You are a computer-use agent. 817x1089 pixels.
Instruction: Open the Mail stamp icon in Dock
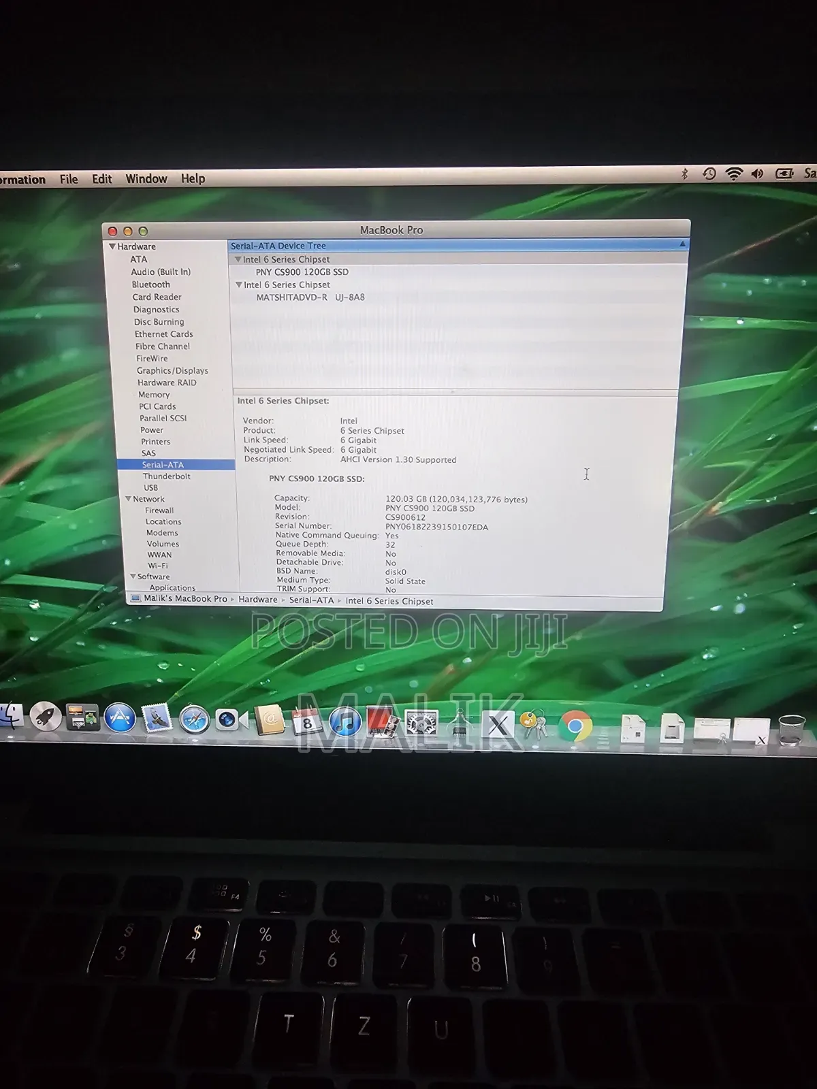click(157, 718)
